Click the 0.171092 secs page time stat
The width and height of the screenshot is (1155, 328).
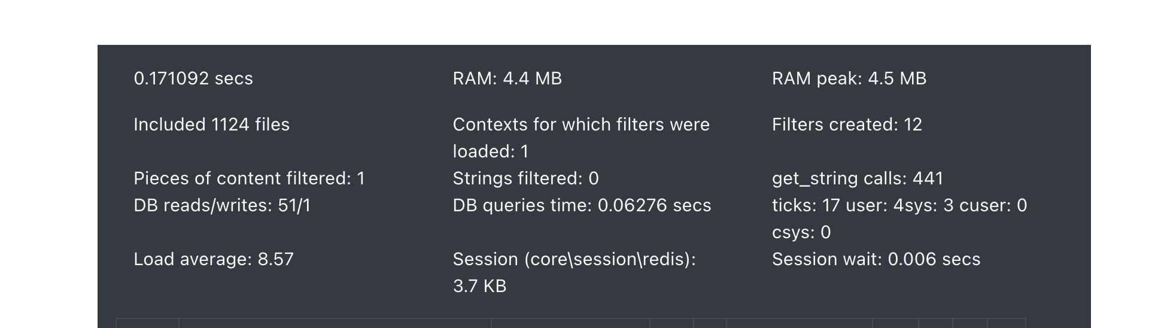point(193,78)
